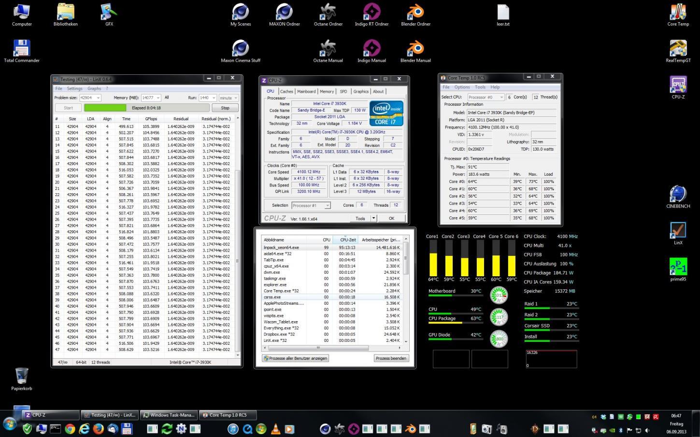Open the Settings menu in LinX
Viewport: 700px width, 437px height.
[x=74, y=88]
